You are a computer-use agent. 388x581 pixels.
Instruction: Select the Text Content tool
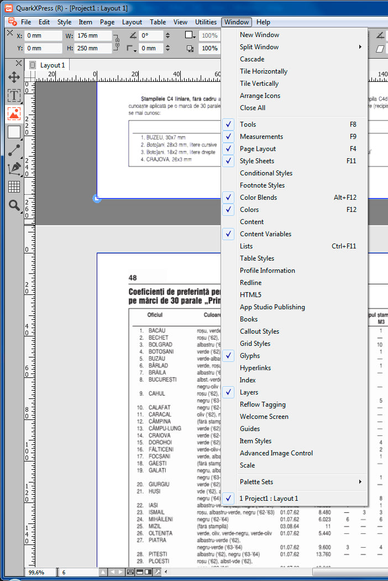[x=14, y=96]
